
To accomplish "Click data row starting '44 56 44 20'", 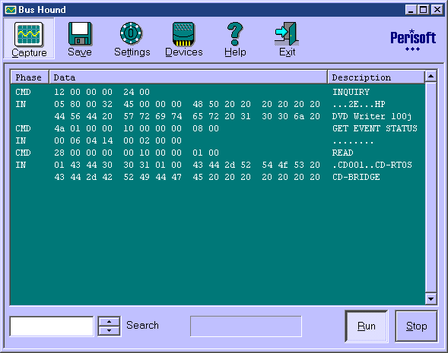I will click(x=187, y=116).
